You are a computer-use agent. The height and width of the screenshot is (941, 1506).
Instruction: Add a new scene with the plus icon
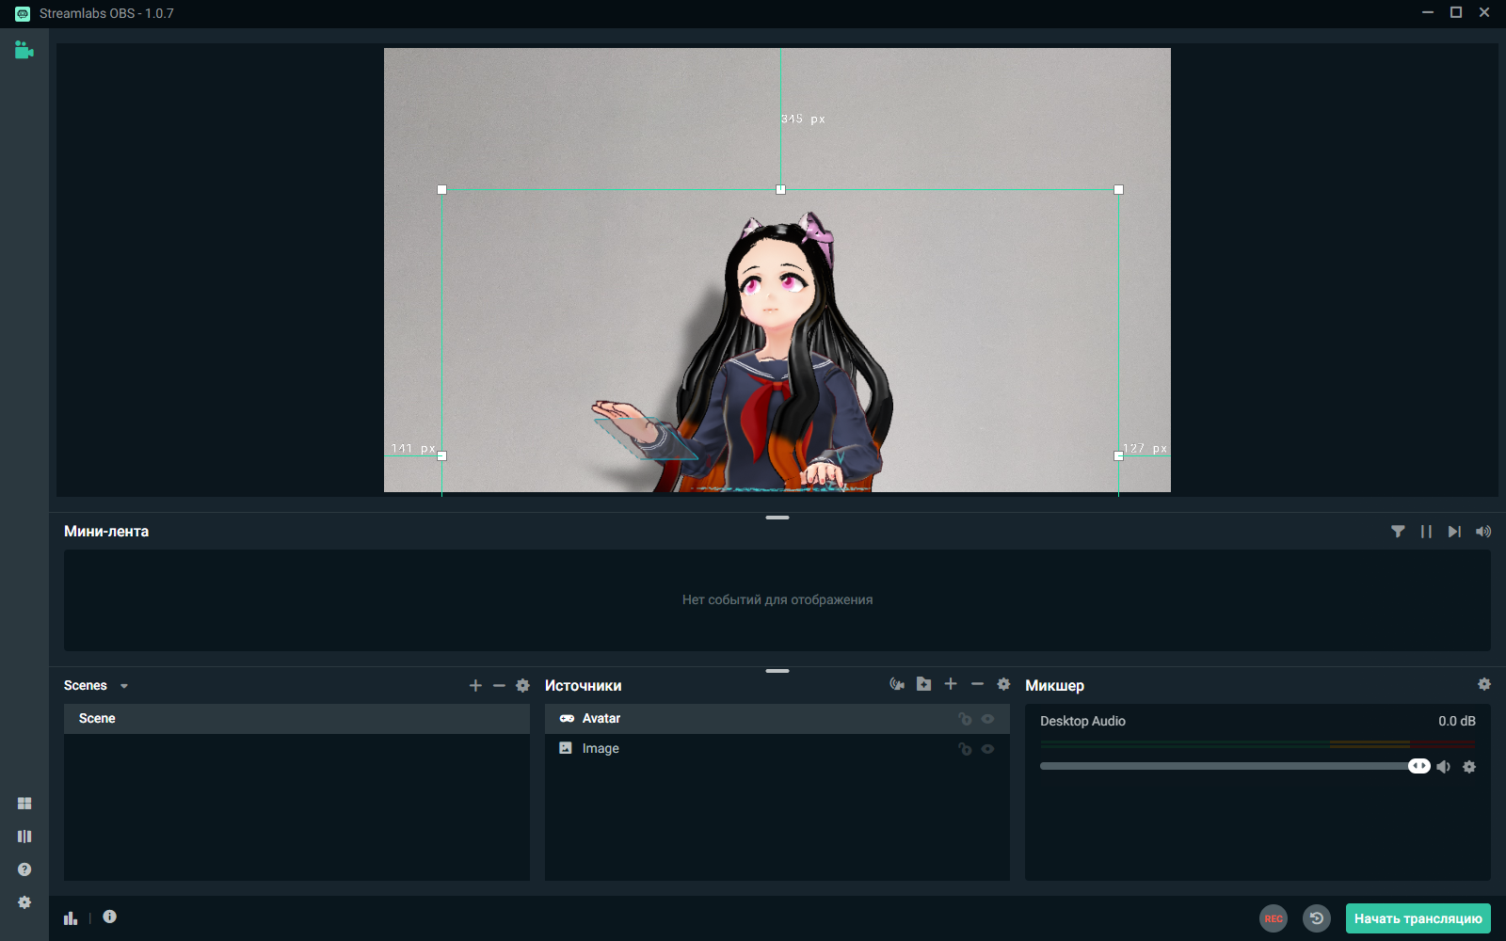(475, 686)
